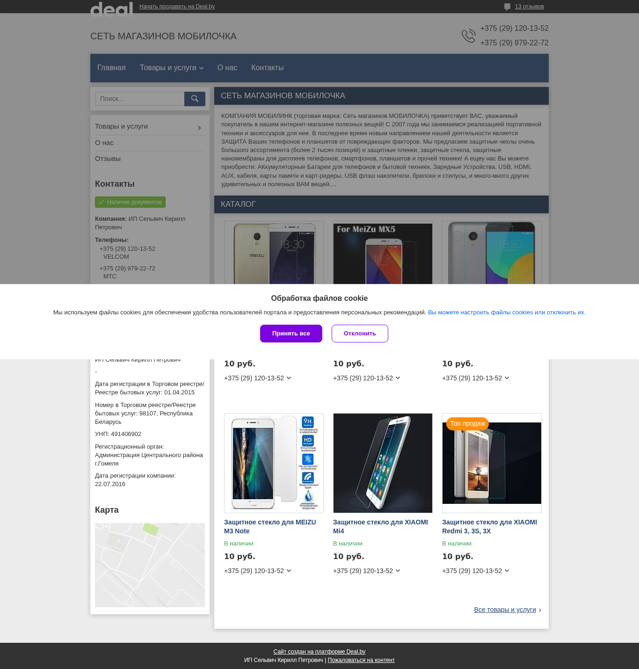The width and height of the screenshot is (639, 669).
Task: Open the Контакты menu item
Action: (x=267, y=68)
